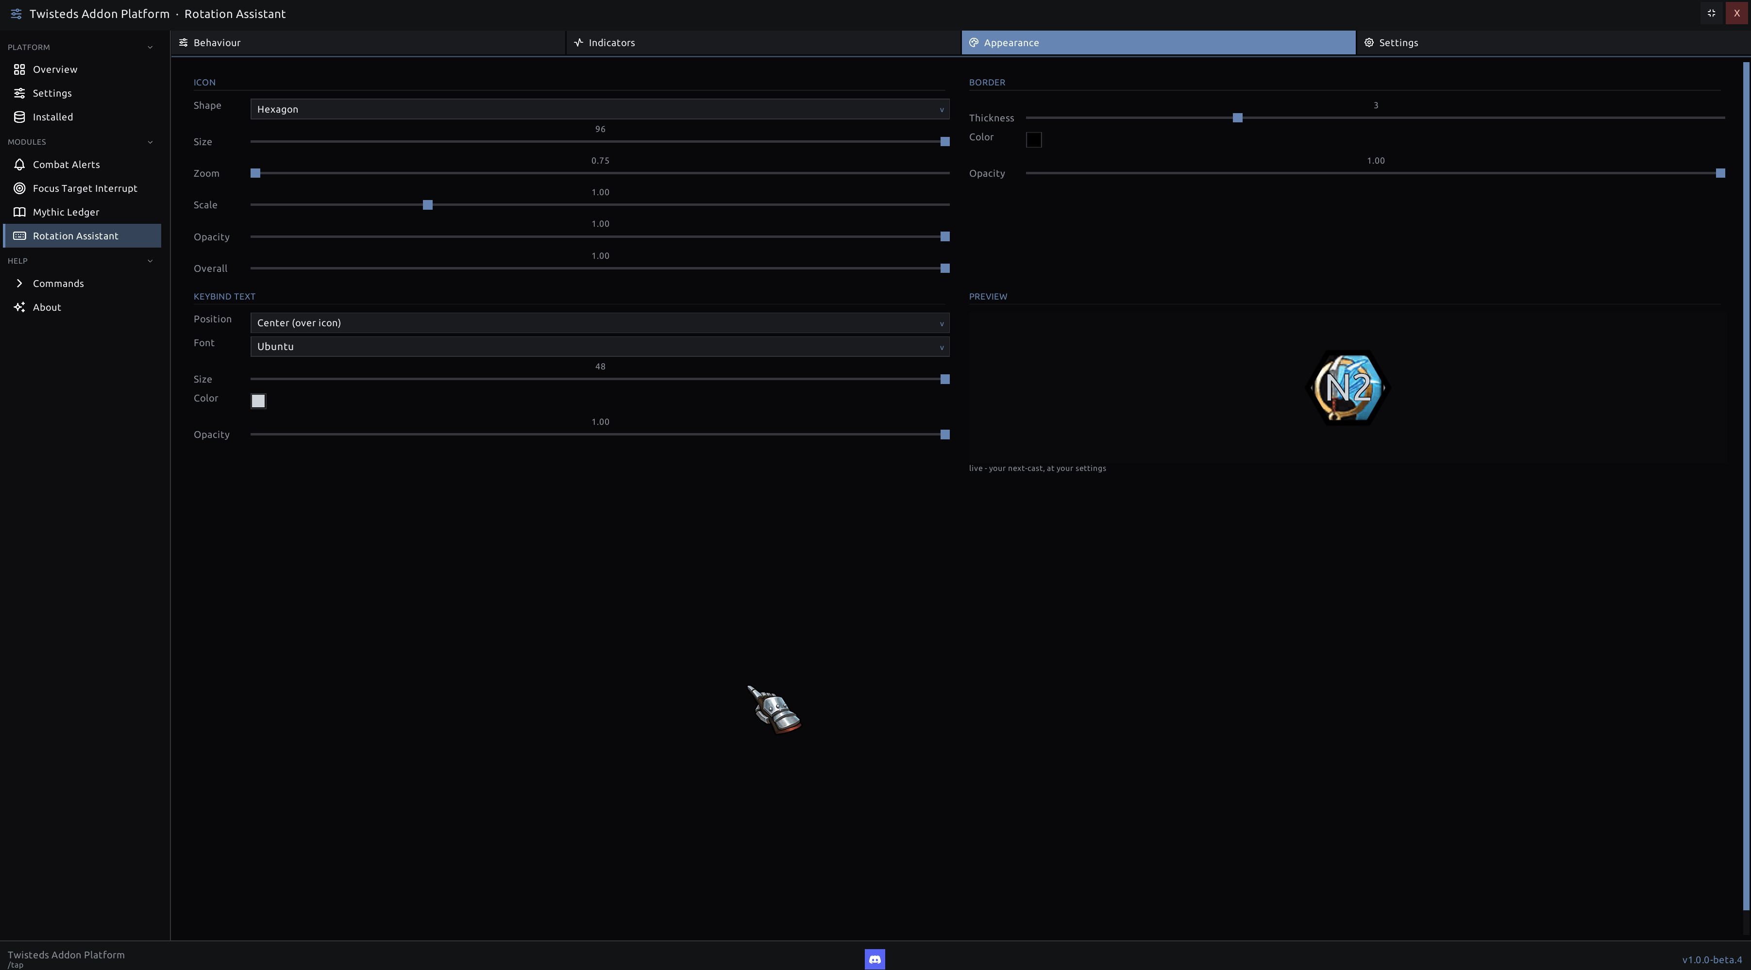Click the platform Settings sliders icon

coord(20,93)
